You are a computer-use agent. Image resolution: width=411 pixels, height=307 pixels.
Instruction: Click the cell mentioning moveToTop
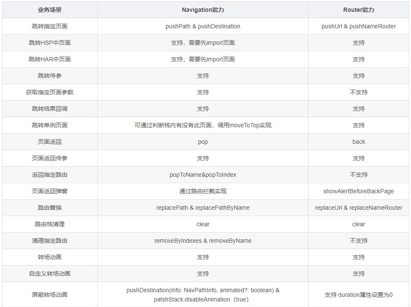tap(203, 125)
